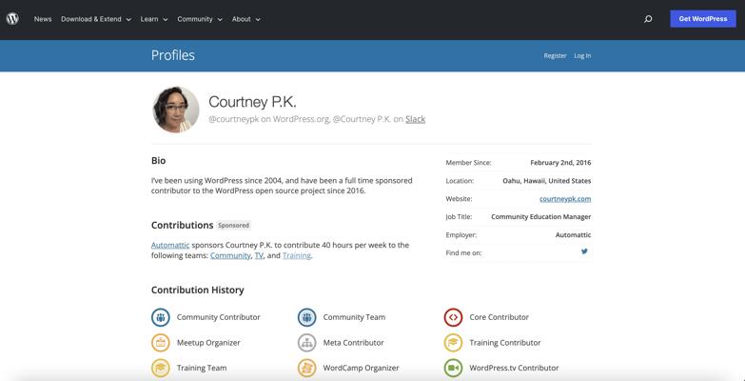The height and width of the screenshot is (381, 745).
Task: Open the Twitter profile bird icon
Action: (584, 251)
